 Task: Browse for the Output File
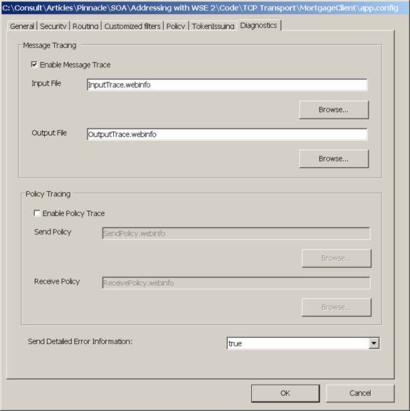click(x=334, y=159)
